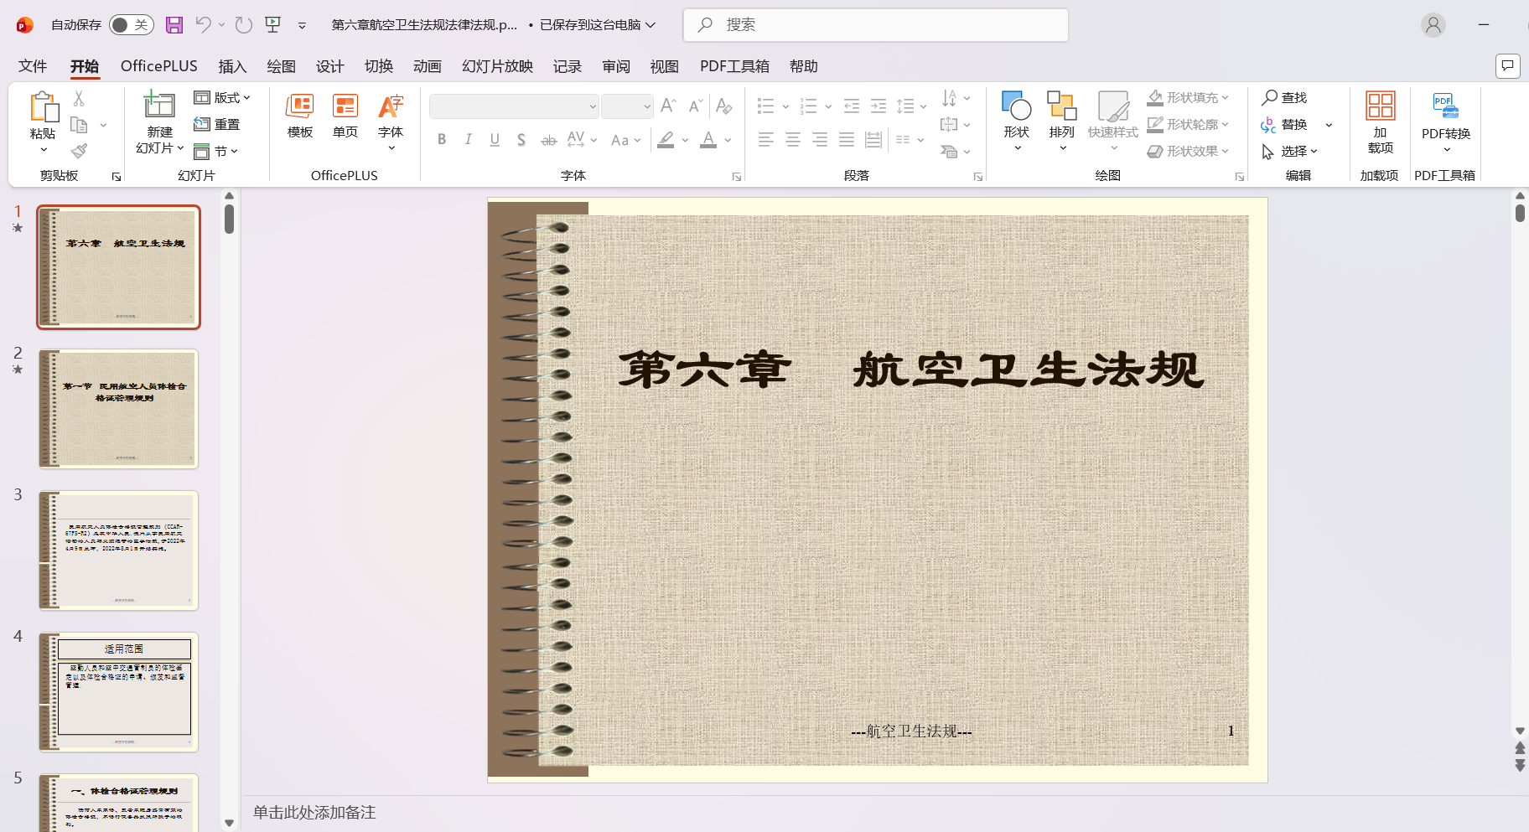The width and height of the screenshot is (1529, 832).
Task: Click the 搜索 search box
Action: coord(876,25)
